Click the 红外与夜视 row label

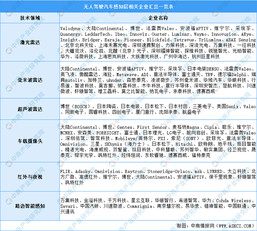(x=30, y=177)
